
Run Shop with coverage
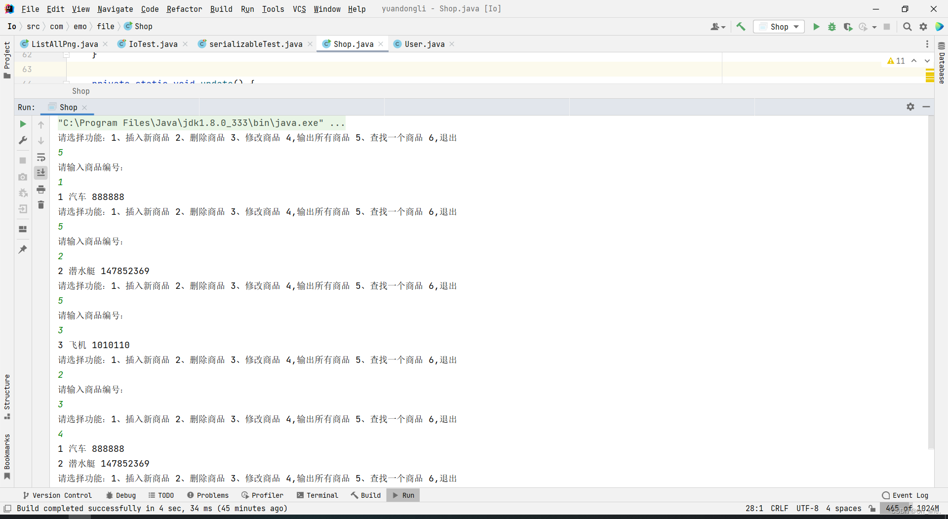coord(848,27)
